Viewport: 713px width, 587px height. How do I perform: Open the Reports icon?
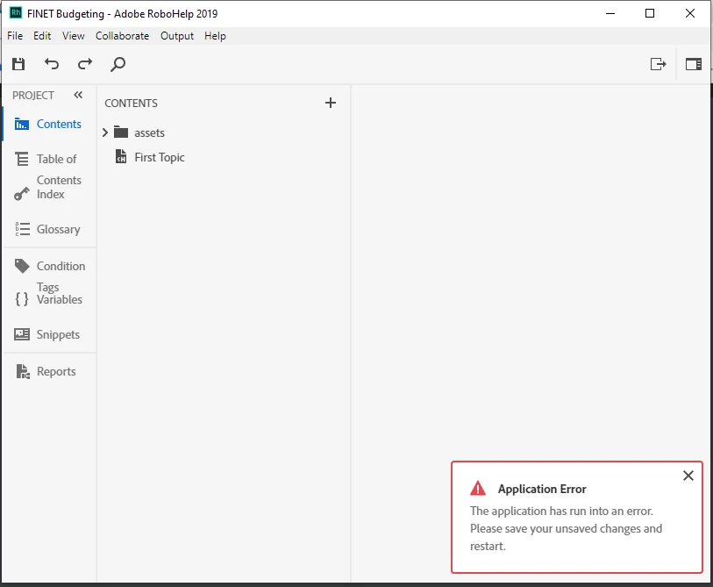pyautogui.click(x=23, y=371)
